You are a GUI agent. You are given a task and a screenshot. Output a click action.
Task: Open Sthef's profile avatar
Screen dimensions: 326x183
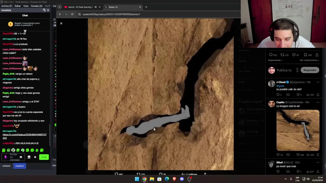tap(271, 164)
